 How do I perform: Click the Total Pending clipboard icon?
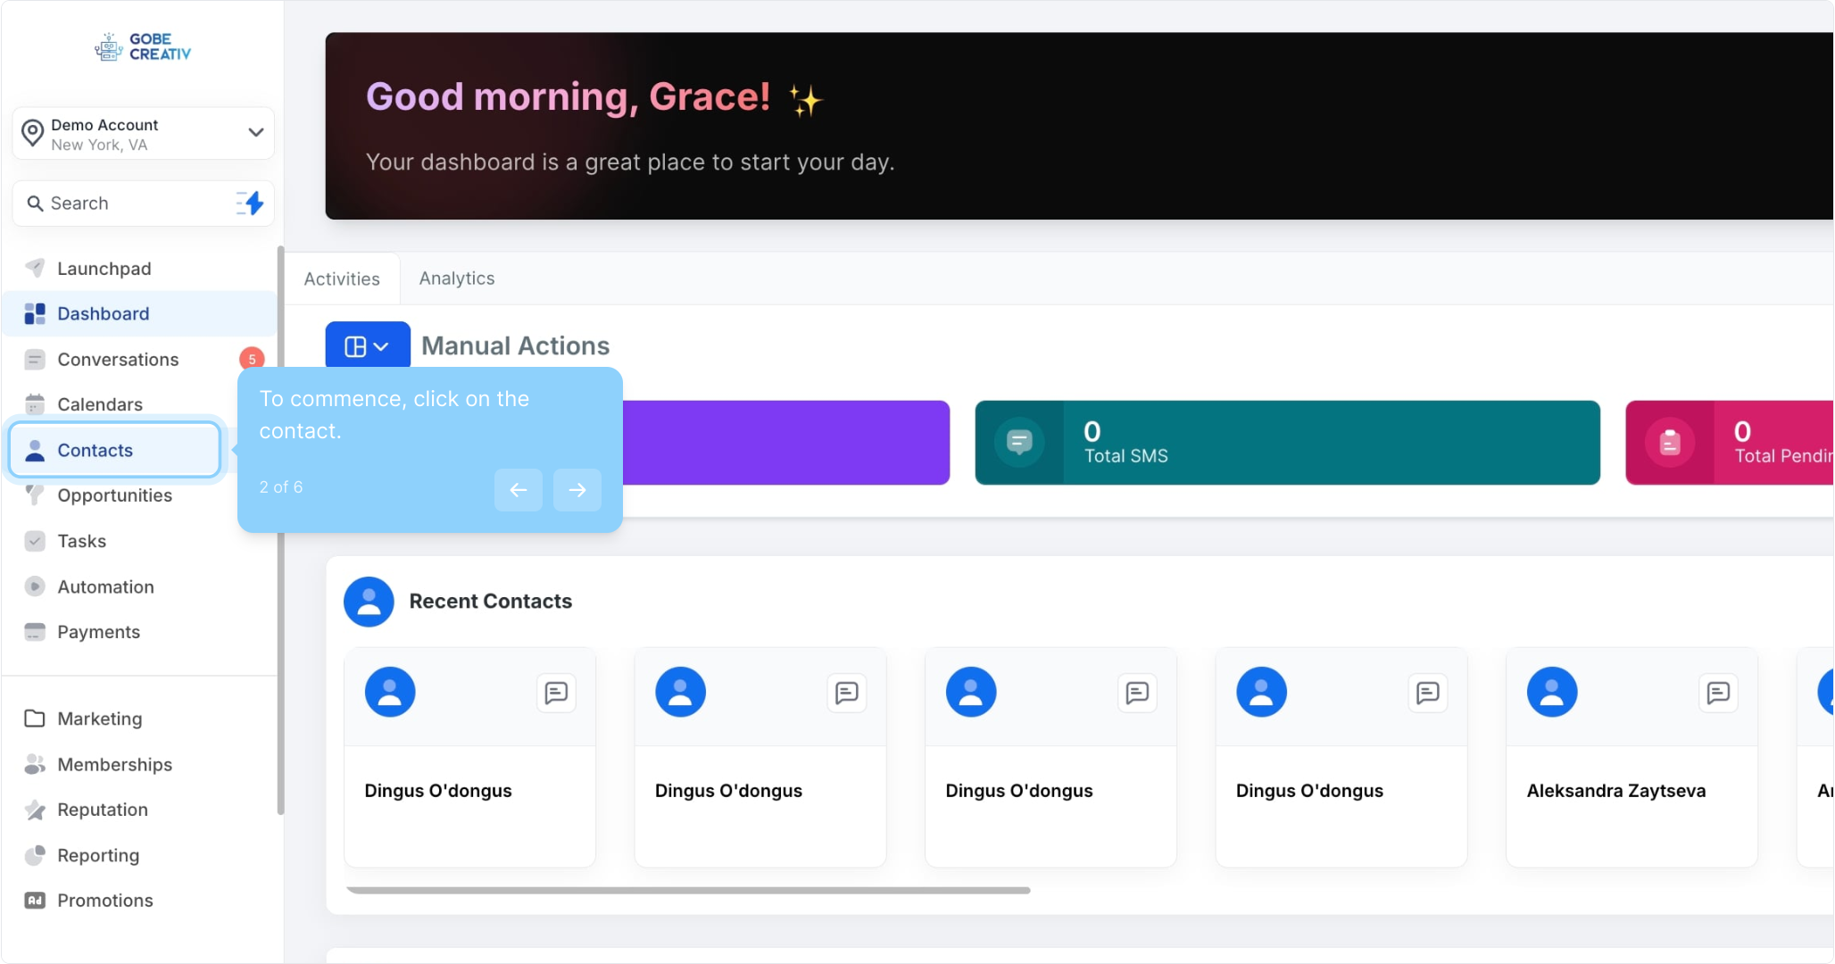pos(1670,443)
